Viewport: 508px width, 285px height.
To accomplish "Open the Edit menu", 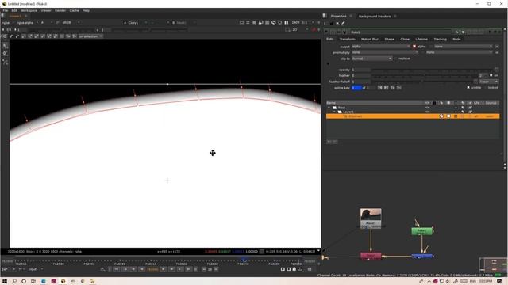I will (14, 10).
